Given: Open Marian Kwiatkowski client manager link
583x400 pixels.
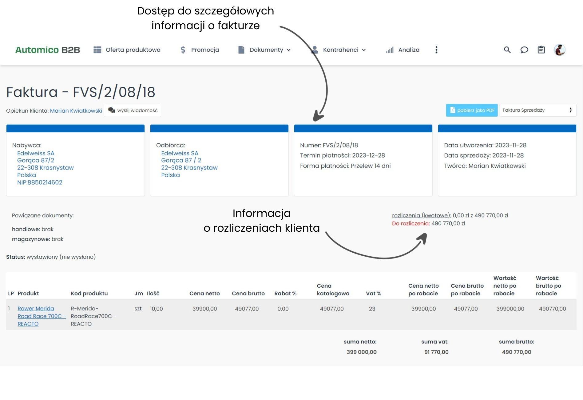Looking at the screenshot, I should tap(76, 111).
